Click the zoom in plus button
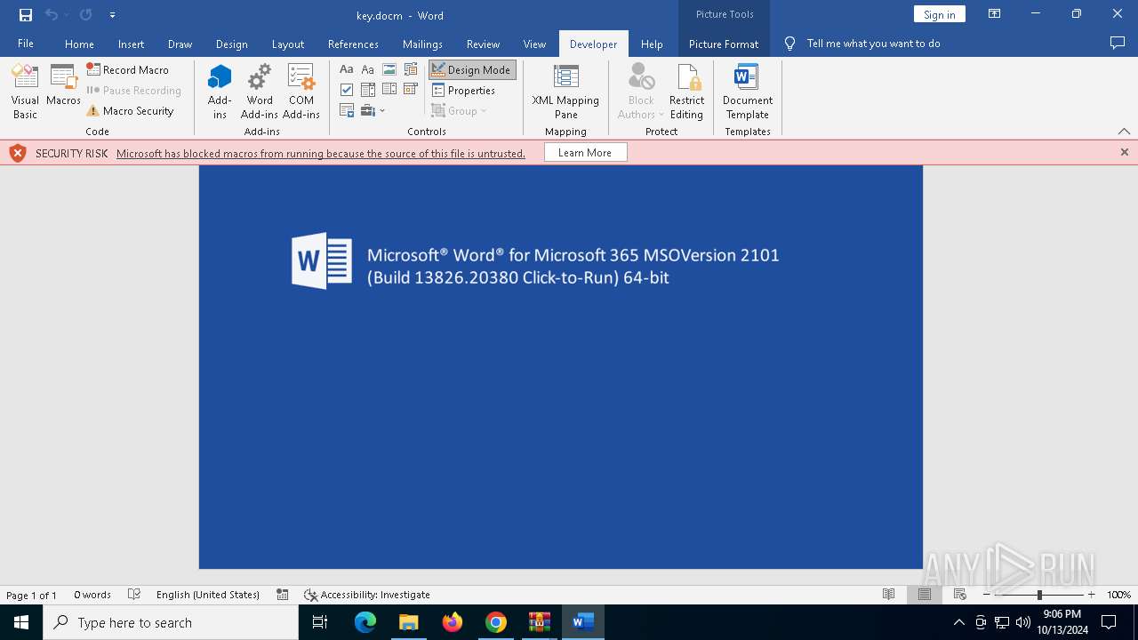 coord(1092,595)
